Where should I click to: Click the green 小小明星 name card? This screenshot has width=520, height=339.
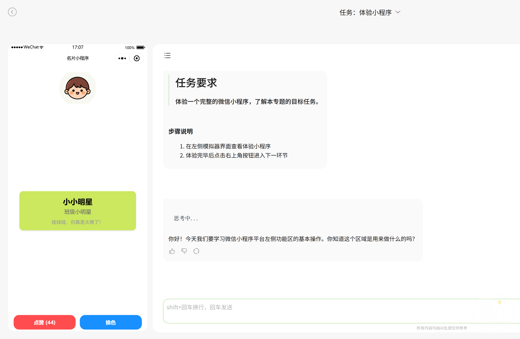tap(78, 211)
